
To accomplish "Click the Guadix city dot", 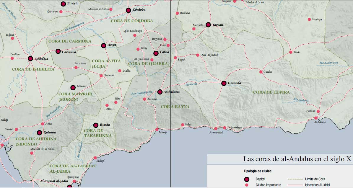I will tap(261, 72).
